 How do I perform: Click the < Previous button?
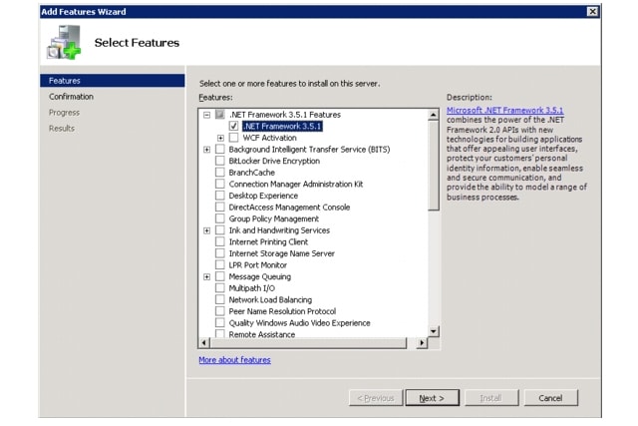point(376,398)
